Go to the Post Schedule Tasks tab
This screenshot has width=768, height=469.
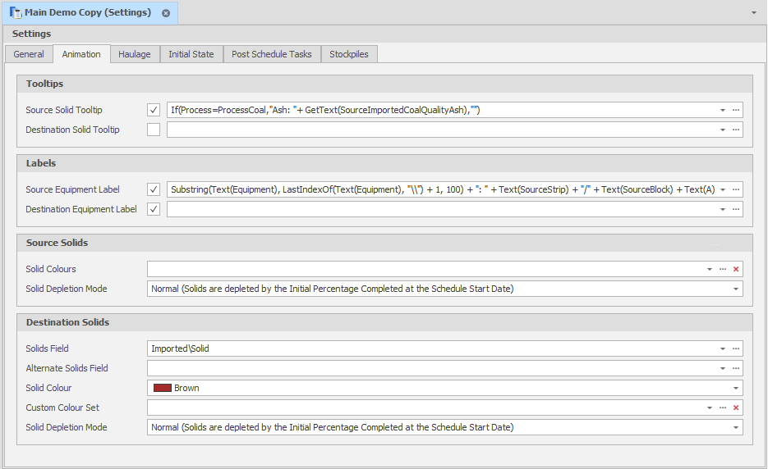[271, 54]
